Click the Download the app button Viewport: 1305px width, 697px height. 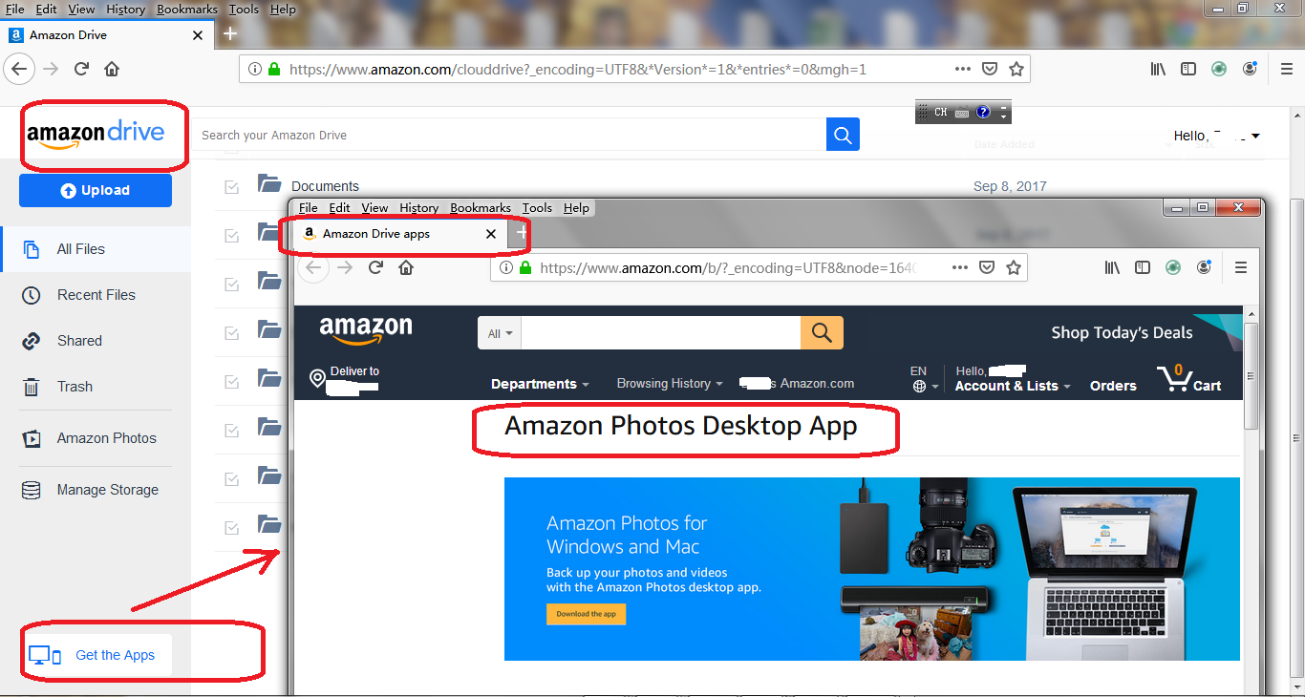coord(586,614)
